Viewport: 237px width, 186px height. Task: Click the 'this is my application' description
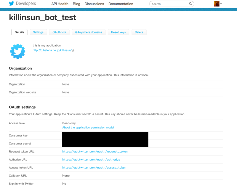47,45
